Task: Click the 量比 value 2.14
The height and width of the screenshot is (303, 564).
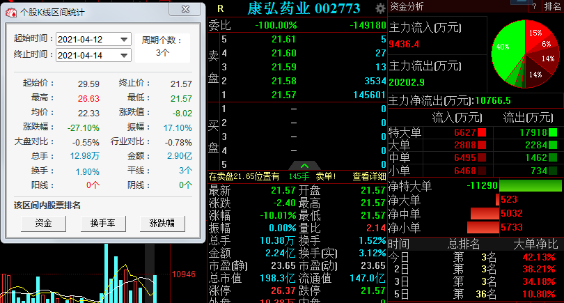Action: pyautogui.click(x=376, y=228)
